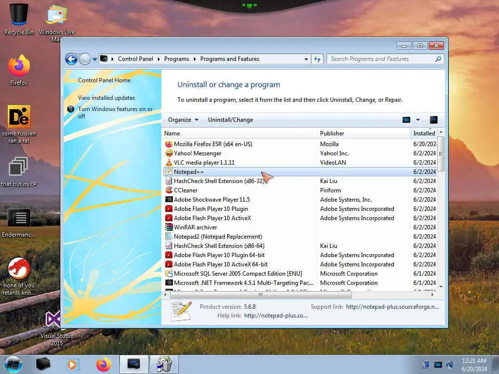
Task: Click the scroll right arrow
Action: 432,295
